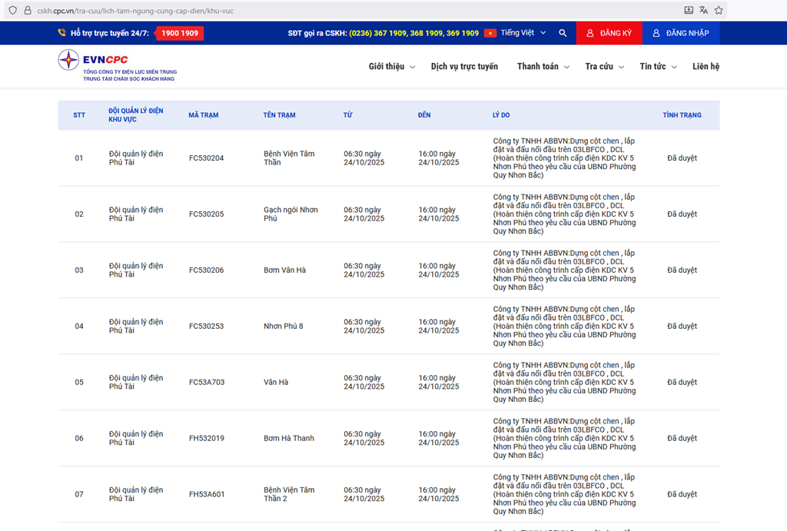This screenshot has width=787, height=531.
Task: Click the Vietnam flag icon
Action: 490,33
